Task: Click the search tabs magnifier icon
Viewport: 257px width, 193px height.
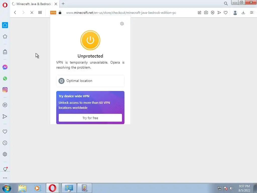Action: [x=226, y=4]
